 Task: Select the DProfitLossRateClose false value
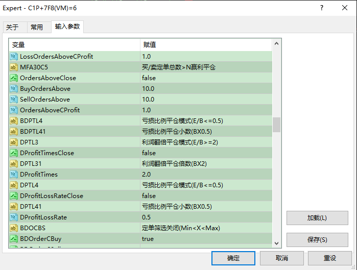tap(149, 195)
